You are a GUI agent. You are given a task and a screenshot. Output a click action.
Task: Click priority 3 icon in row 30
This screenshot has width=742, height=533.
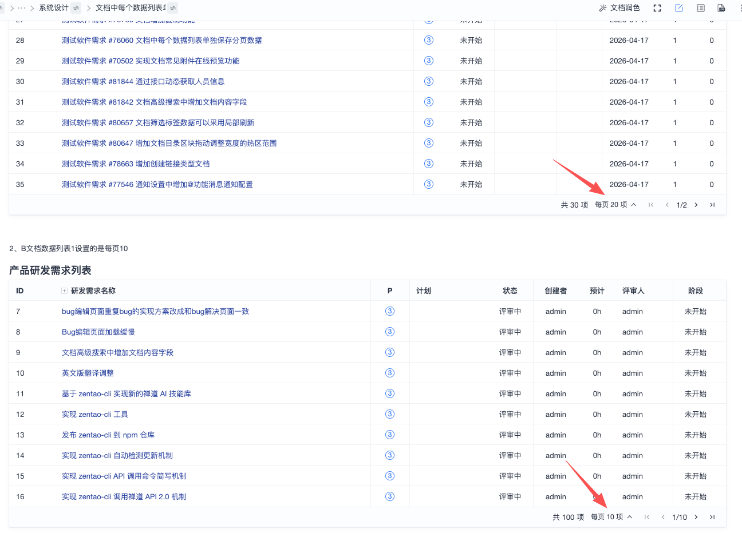[429, 81]
